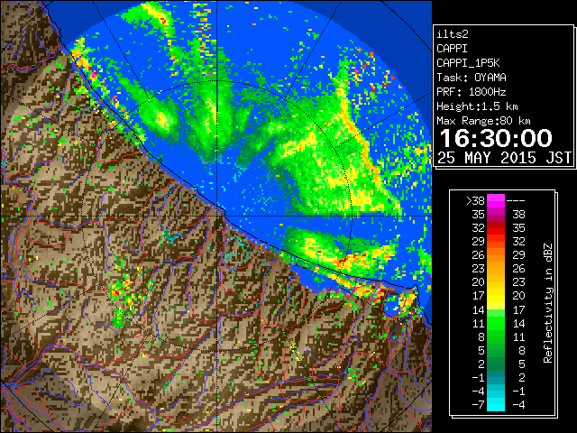Click the '-7' legend value

[478, 405]
